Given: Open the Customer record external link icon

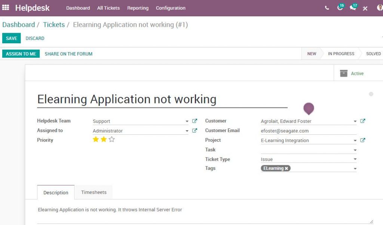Looking at the screenshot, I should (362, 121).
